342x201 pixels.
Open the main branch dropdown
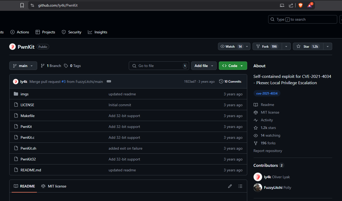pyautogui.click(x=23, y=66)
